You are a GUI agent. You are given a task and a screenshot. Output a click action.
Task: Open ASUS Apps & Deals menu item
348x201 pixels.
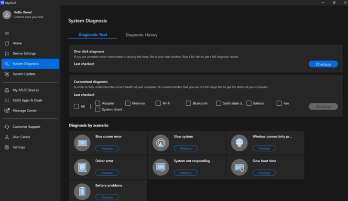30,100
